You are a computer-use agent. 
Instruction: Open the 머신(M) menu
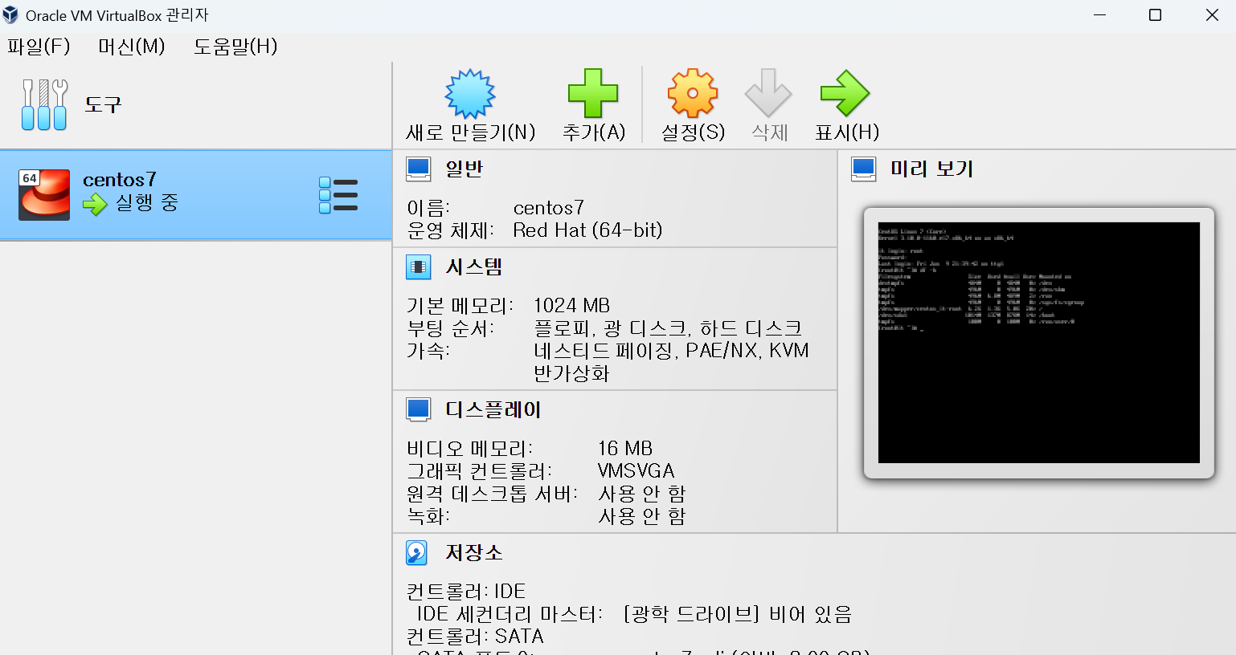tap(131, 47)
